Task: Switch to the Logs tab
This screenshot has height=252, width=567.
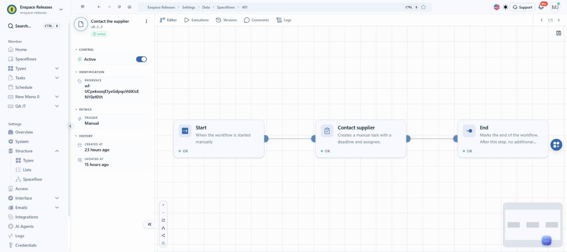Action: point(284,20)
